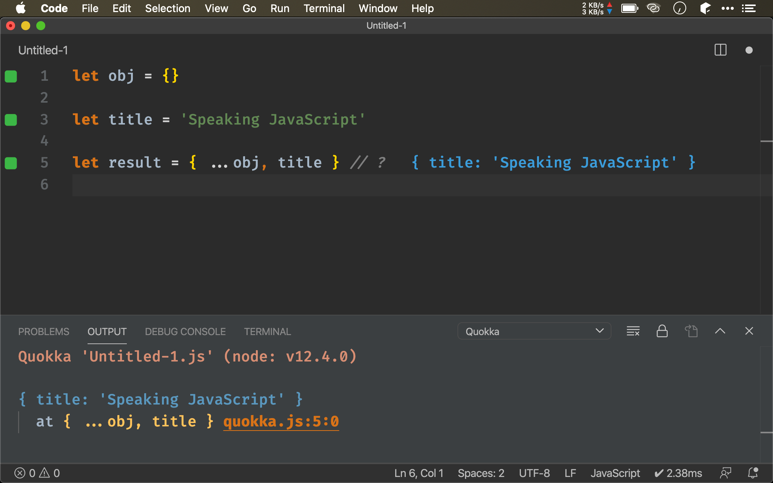Switch to the DEBUG CONSOLE tab
773x483 pixels.
(185, 331)
